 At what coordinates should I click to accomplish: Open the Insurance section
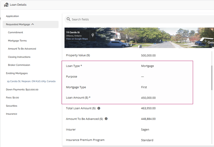click(11, 114)
